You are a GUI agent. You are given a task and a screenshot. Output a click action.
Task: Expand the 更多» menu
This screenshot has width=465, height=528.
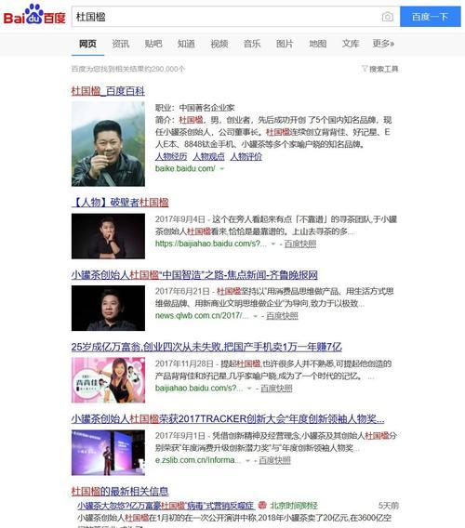click(x=383, y=44)
